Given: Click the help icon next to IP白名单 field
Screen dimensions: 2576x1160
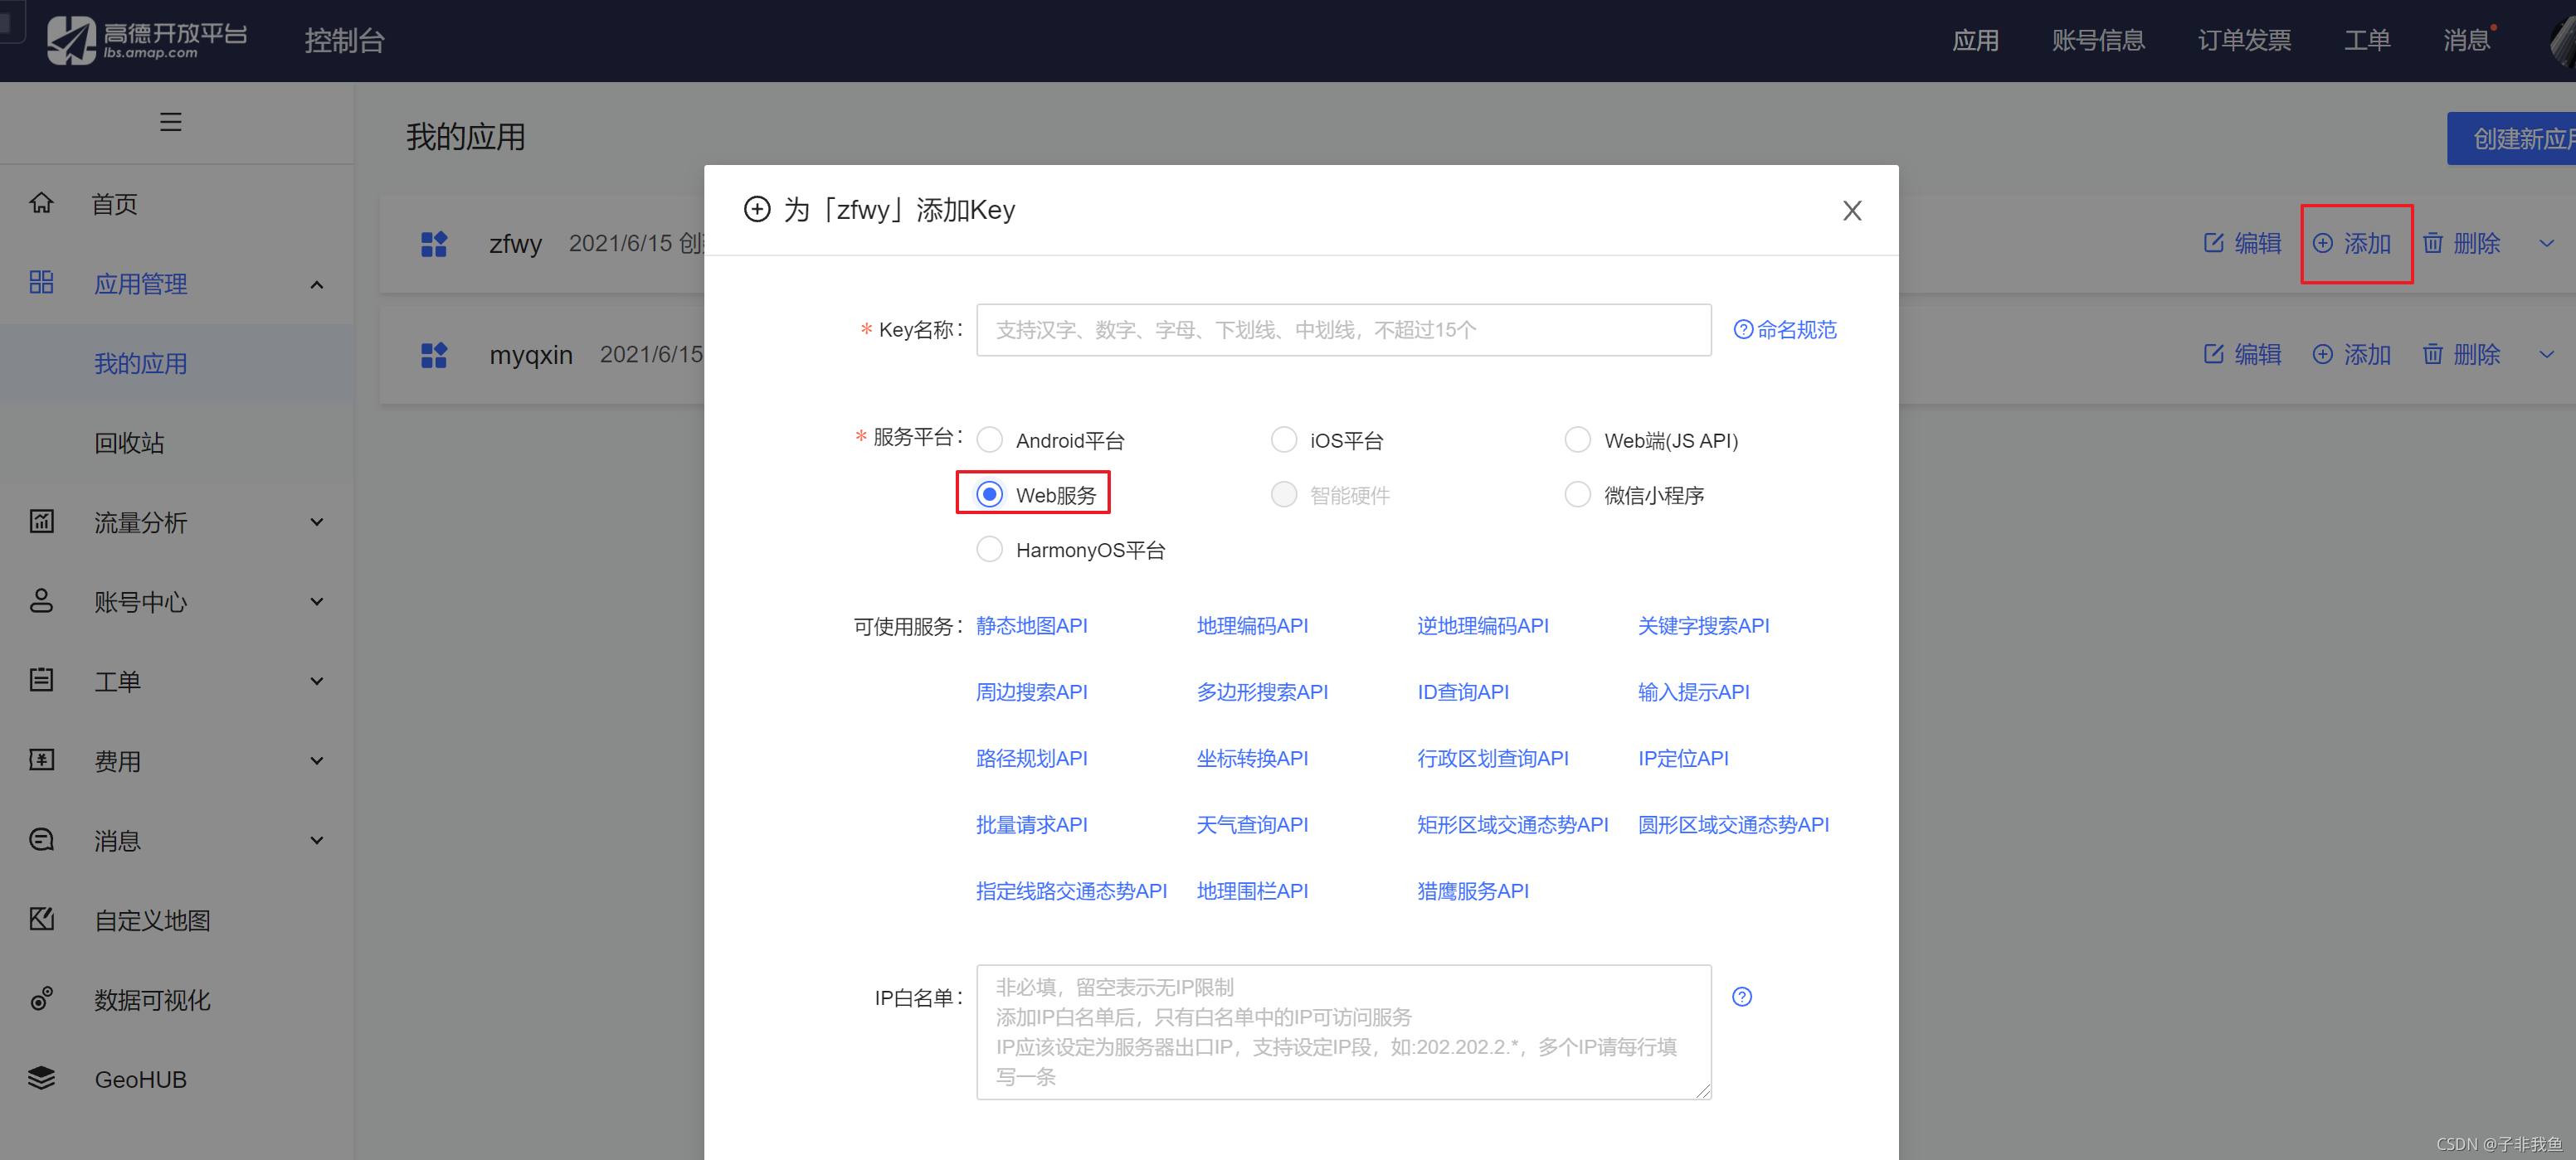Looking at the screenshot, I should click(1742, 996).
